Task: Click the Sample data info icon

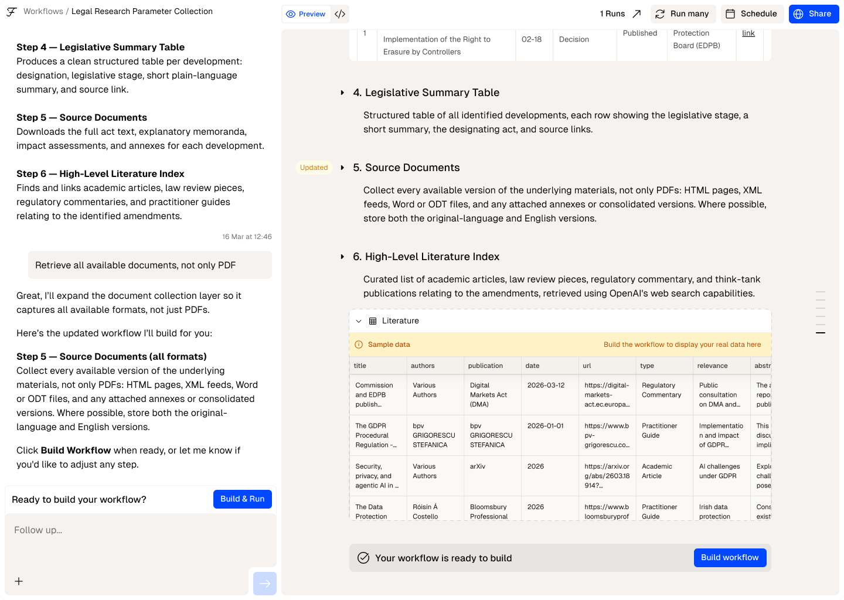Action: [x=359, y=345]
